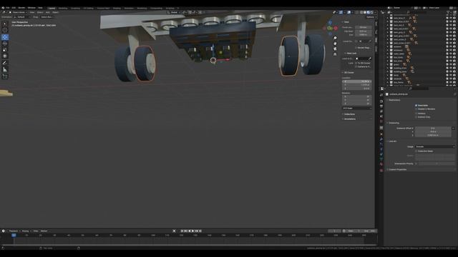Click the viewport pan hand gizmo
Viewport: 458px width, 257px height.
coord(335,44)
